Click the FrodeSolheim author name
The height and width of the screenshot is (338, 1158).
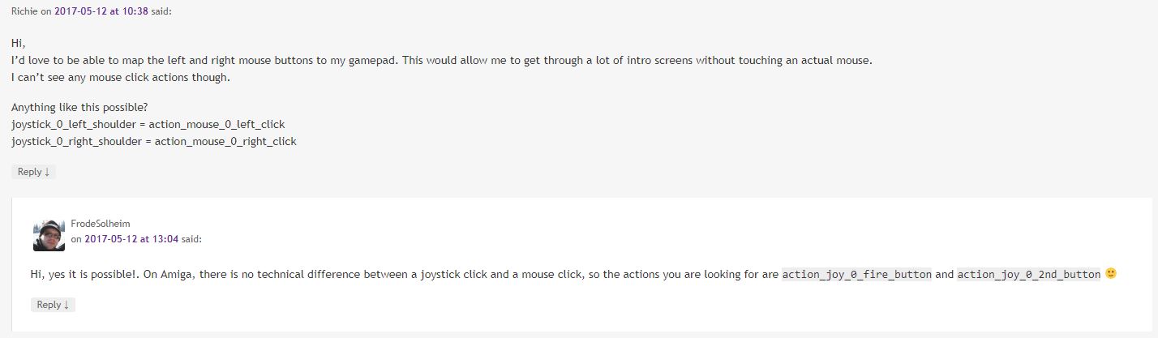101,224
